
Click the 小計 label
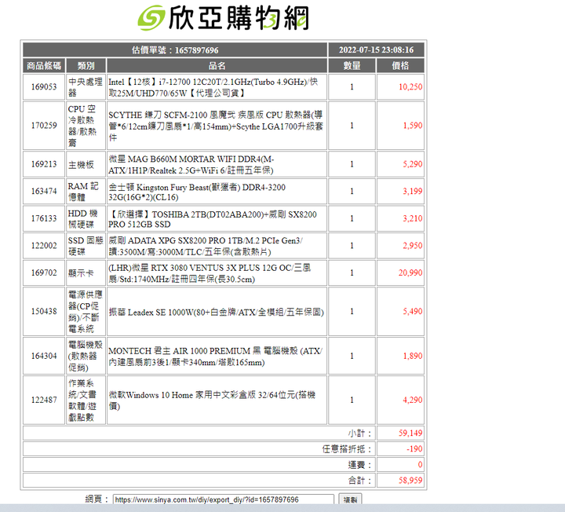pyautogui.click(x=359, y=433)
